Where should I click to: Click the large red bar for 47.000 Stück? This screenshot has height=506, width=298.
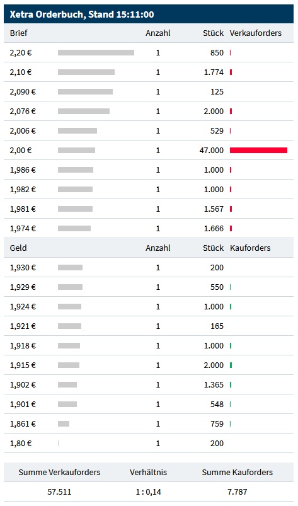258,150
